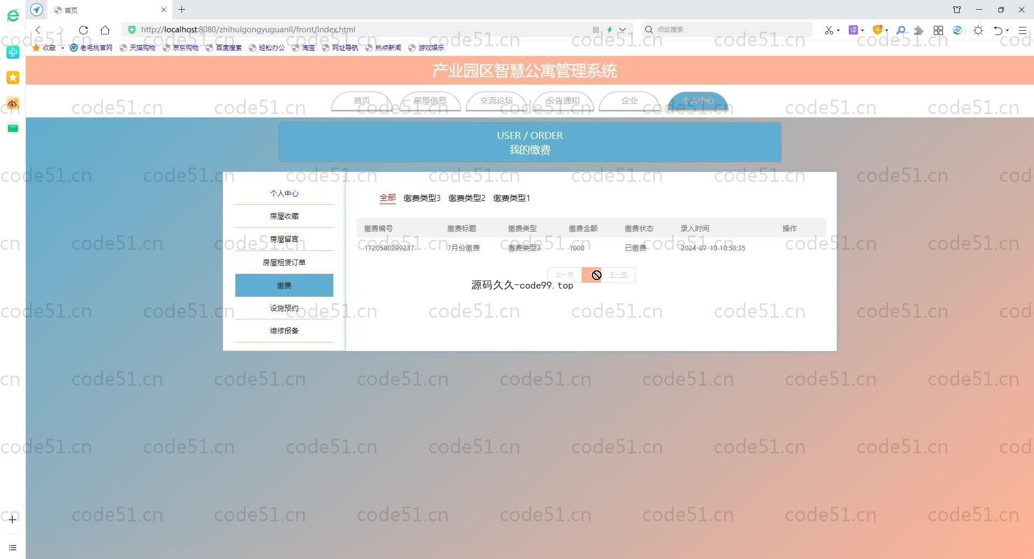The height and width of the screenshot is (559, 1034).
Task: Go to the 首页 navigation tab
Action: pyautogui.click(x=362, y=101)
